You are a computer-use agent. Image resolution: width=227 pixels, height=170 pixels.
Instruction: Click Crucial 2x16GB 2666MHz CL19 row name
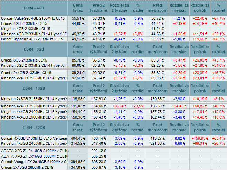coord(27,167)
